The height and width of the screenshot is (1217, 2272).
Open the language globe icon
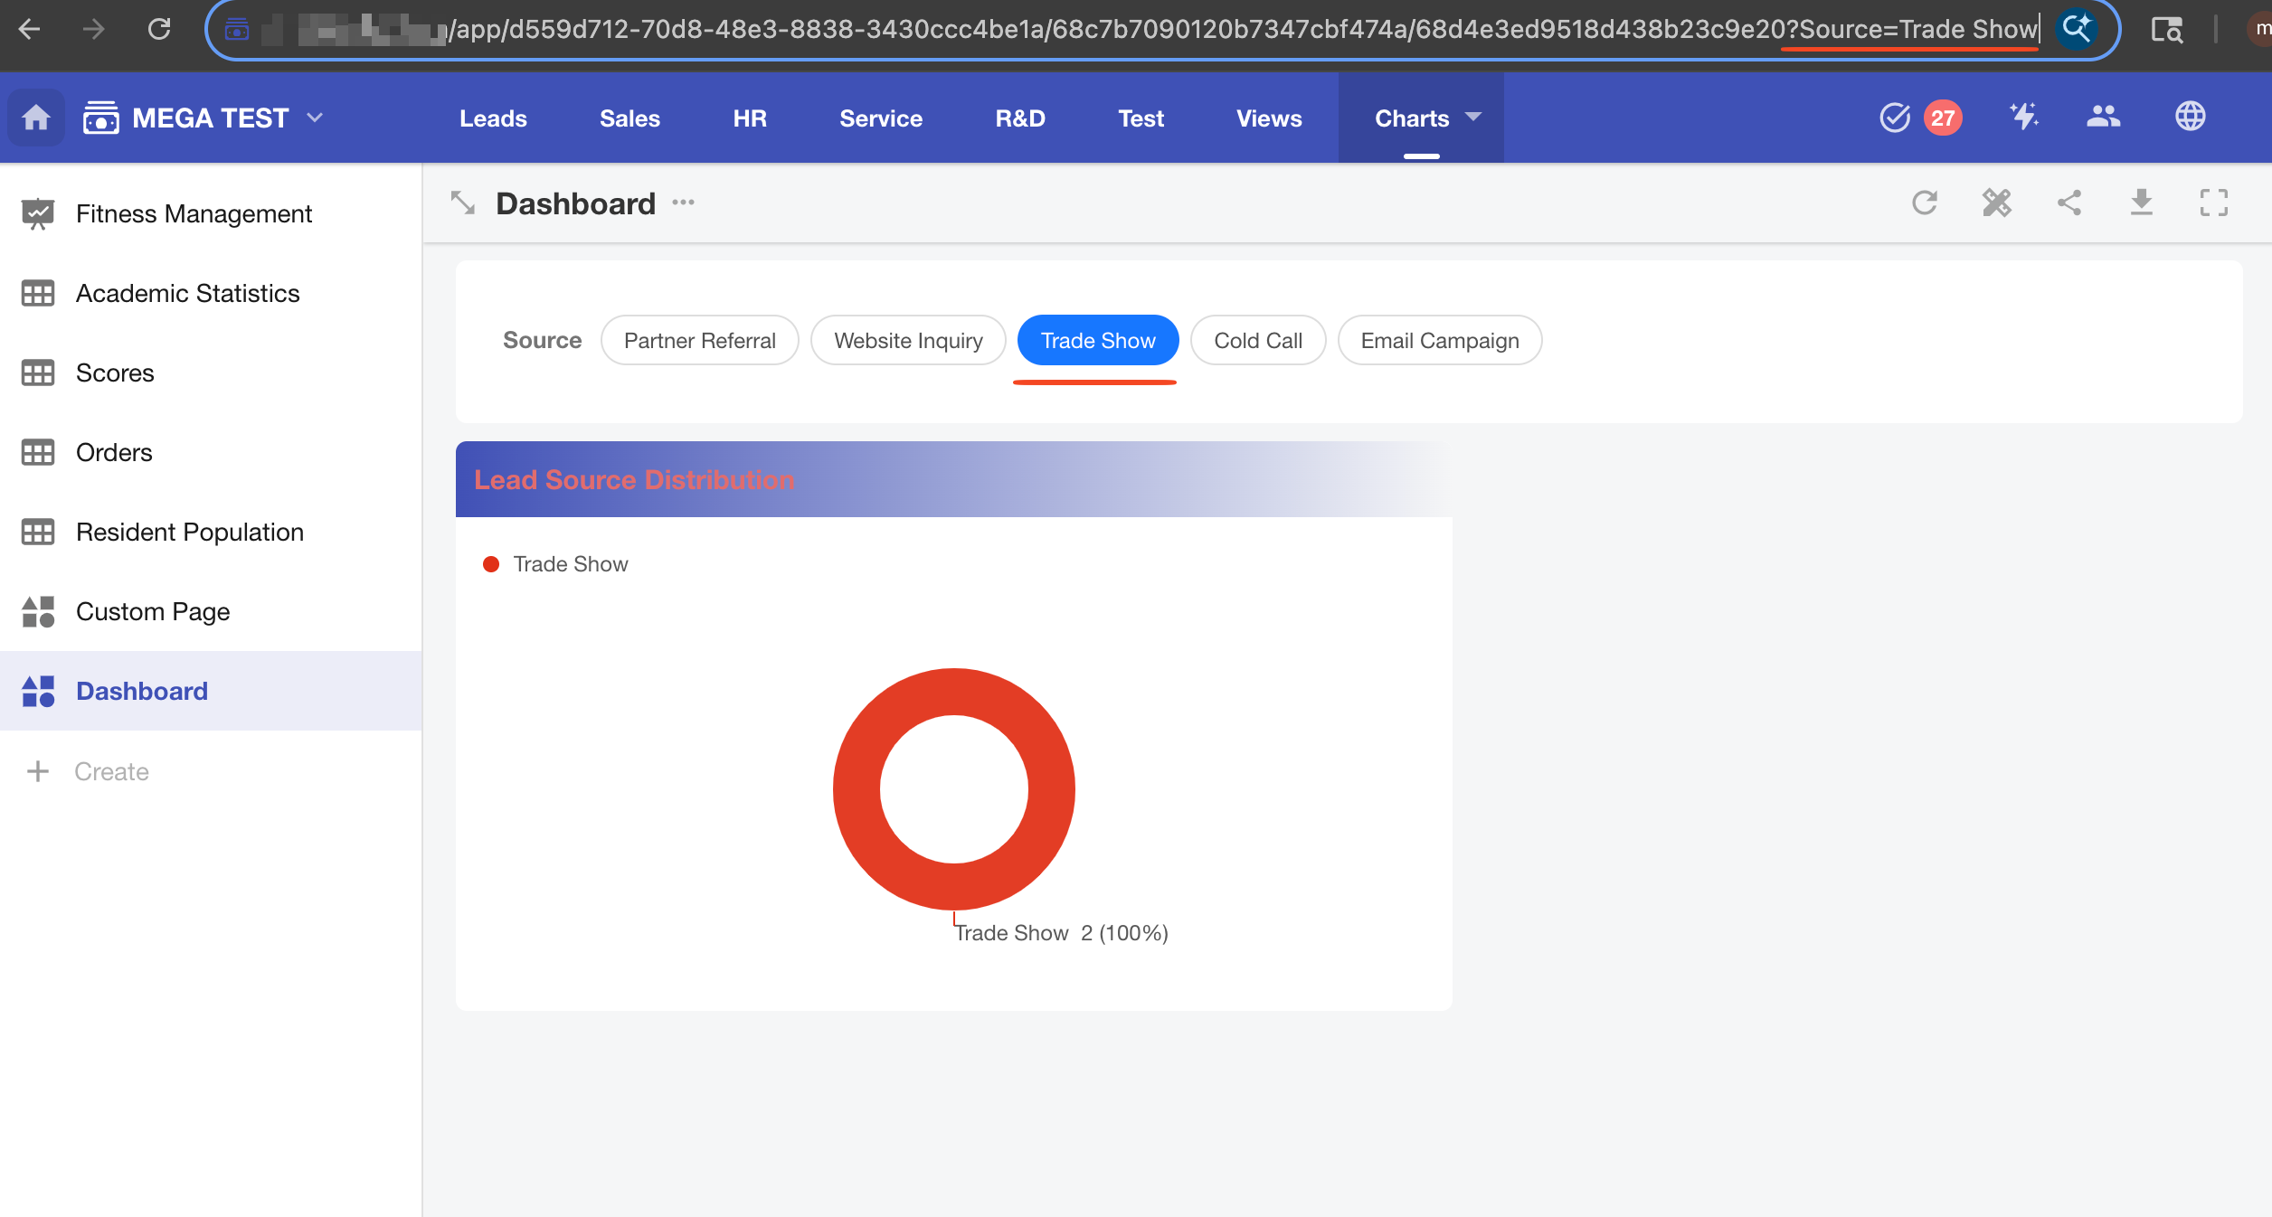pos(2190,118)
